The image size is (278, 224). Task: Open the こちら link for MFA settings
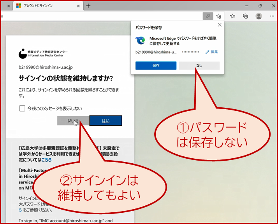46,160
